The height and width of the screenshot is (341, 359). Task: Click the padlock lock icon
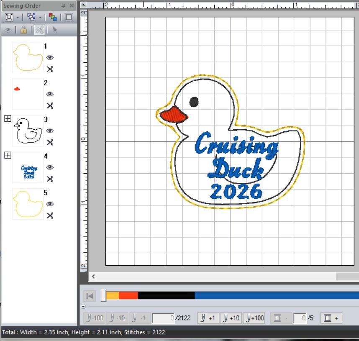click(x=23, y=30)
